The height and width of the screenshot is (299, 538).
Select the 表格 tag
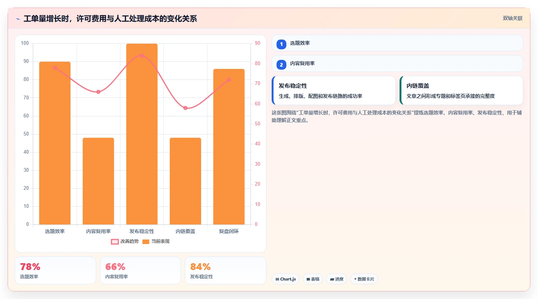point(313,279)
